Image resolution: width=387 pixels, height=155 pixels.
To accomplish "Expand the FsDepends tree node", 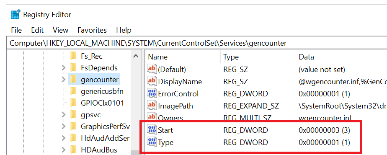I will [x=63, y=67].
